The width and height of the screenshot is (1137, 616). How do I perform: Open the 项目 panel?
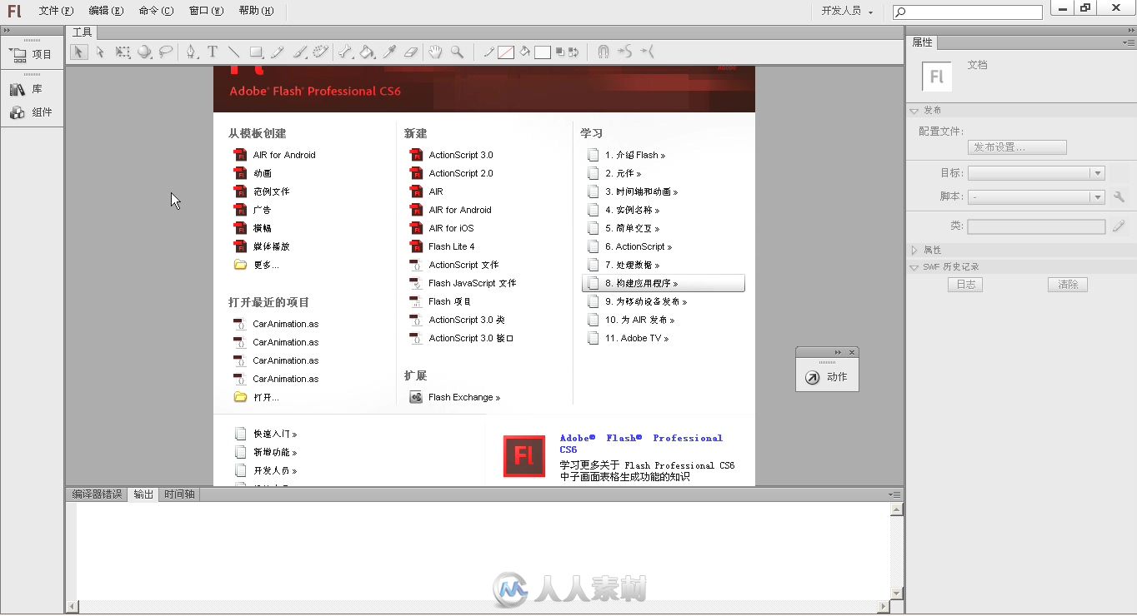(31, 54)
